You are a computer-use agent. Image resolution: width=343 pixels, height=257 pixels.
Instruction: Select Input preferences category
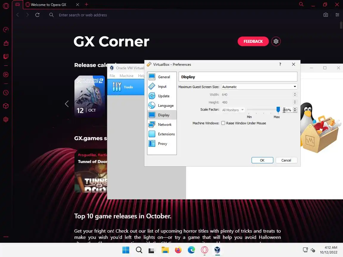162,87
